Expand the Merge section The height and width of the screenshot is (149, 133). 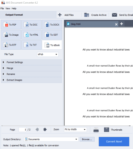tap(31, 68)
